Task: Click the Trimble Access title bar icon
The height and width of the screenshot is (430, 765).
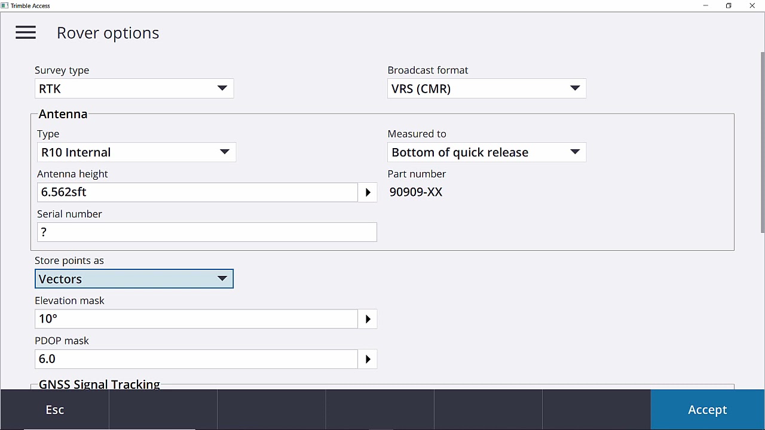Action: pos(5,5)
